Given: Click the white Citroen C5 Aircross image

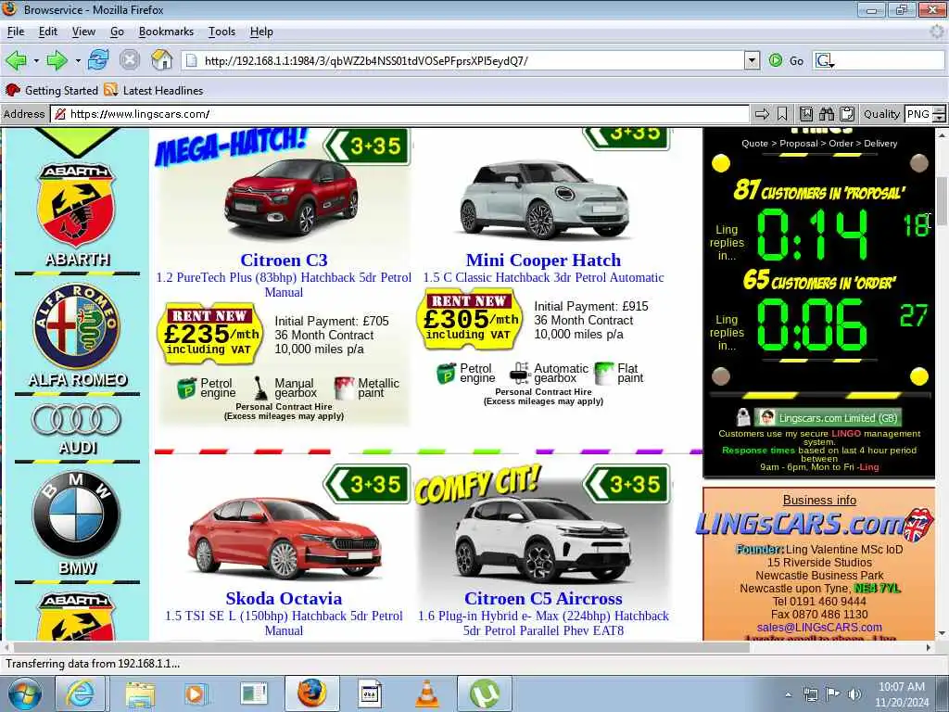Looking at the screenshot, I should [543, 539].
